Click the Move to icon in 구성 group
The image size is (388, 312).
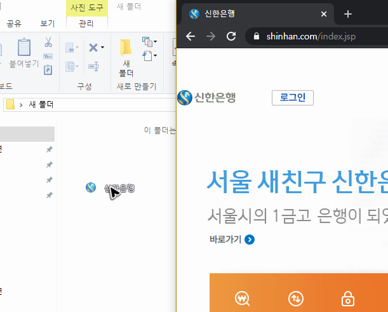pos(70,48)
